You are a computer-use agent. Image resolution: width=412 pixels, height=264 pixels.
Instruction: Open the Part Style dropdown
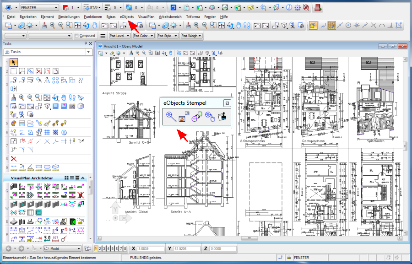coord(168,36)
